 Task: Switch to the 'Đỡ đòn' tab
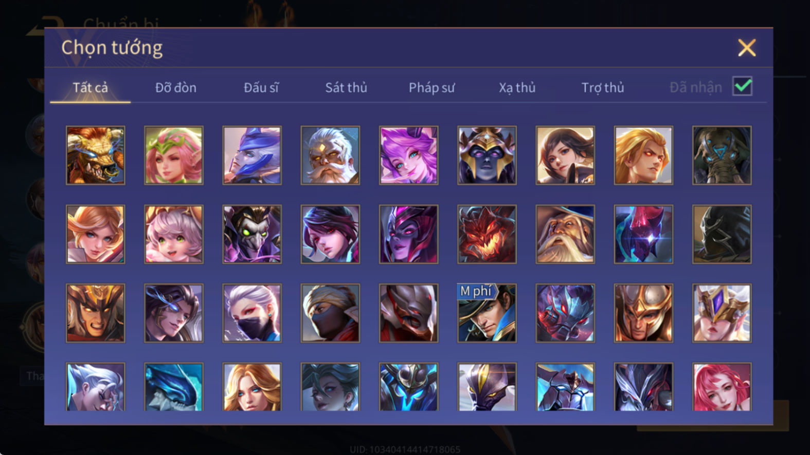click(176, 88)
